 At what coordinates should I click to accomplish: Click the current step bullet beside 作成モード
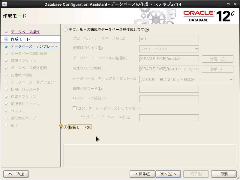click(6, 39)
